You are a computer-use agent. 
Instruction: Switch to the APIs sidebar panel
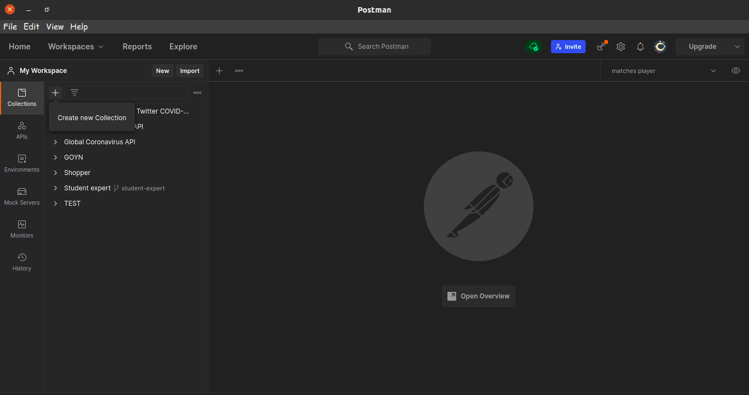[22, 131]
